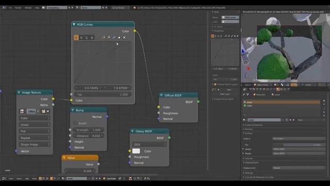
Task: Open the Render menu
Action: pos(18,8)
